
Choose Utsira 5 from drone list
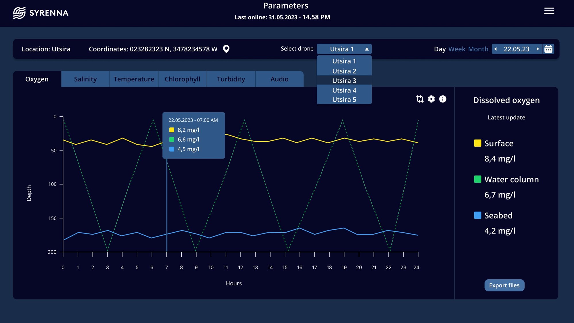tap(344, 100)
